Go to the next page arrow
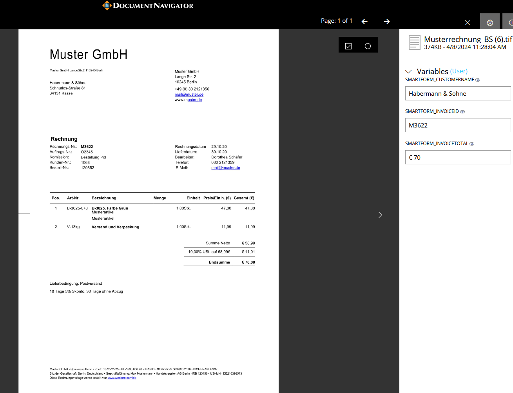This screenshot has height=393, width=513. point(386,22)
